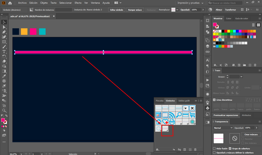Switch to the Pinceles tab
The image size is (262, 155).
pos(159,101)
